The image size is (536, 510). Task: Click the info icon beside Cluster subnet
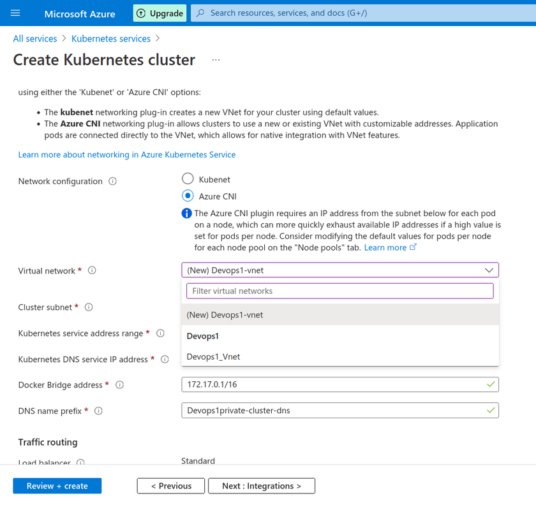click(89, 307)
